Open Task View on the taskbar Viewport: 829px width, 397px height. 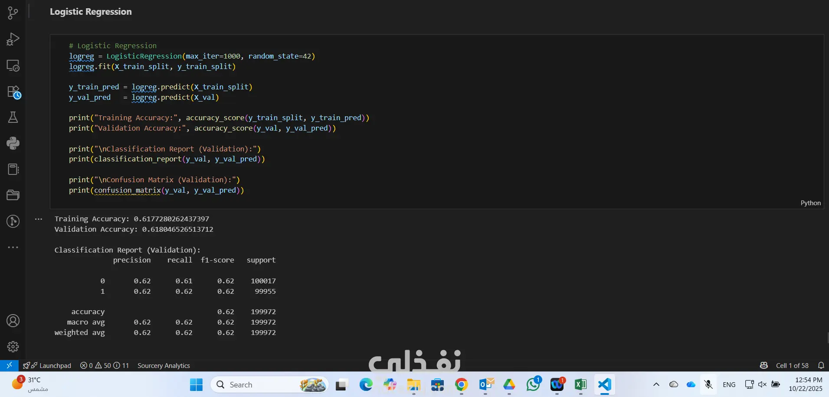342,384
